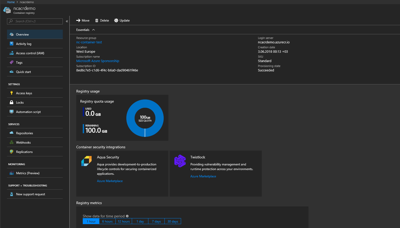The image size is (400, 228).
Task: Click the registry quota donut chart
Action: click(x=145, y=118)
